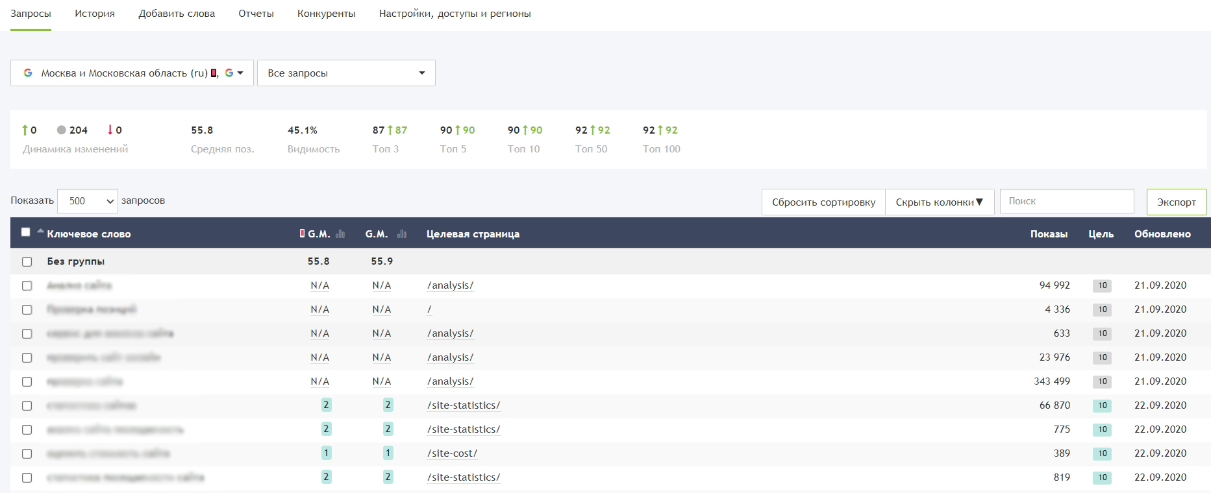
Task: Select checkbox for the /site-cost/ row
Action: tap(27, 454)
